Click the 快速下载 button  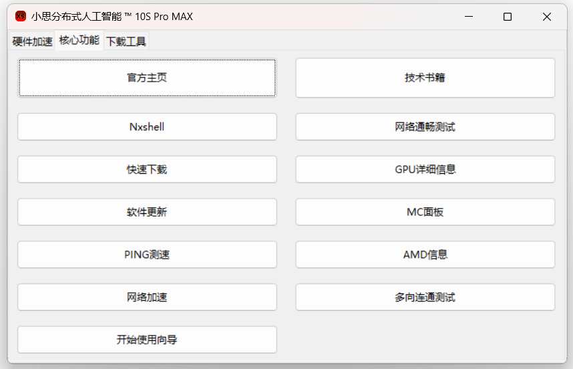click(147, 169)
